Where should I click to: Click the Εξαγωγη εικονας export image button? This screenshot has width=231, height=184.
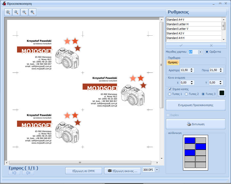(x=122, y=171)
